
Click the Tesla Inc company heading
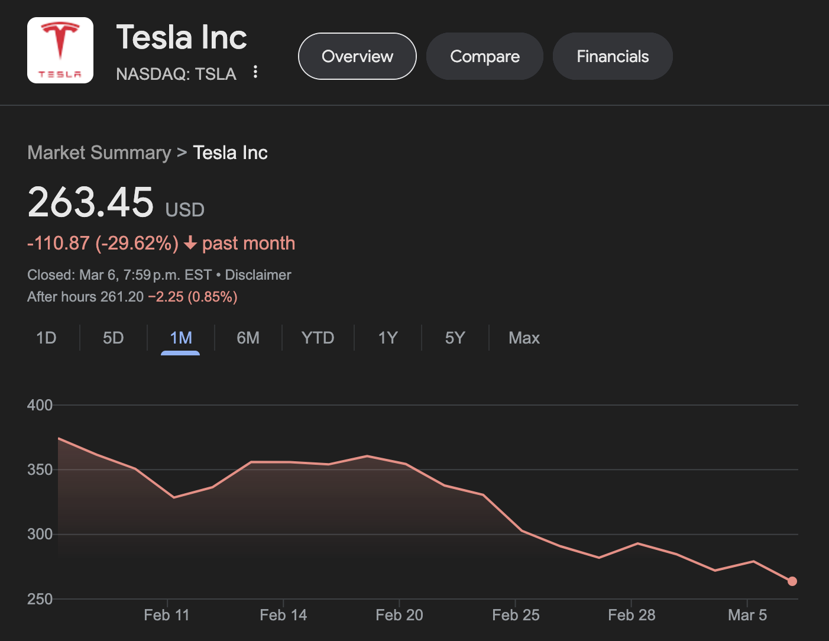[182, 37]
